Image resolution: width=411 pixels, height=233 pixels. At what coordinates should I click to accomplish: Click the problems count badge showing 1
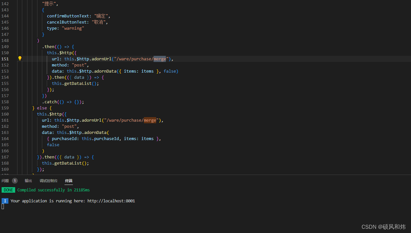15,181
